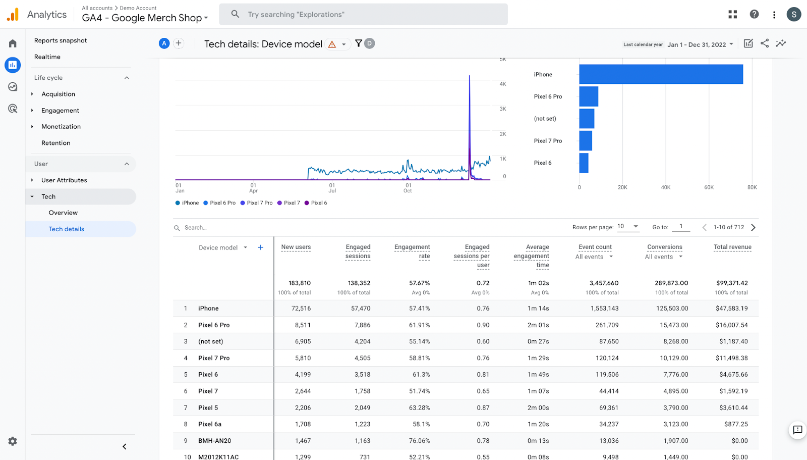Open Retention report

[x=56, y=143]
